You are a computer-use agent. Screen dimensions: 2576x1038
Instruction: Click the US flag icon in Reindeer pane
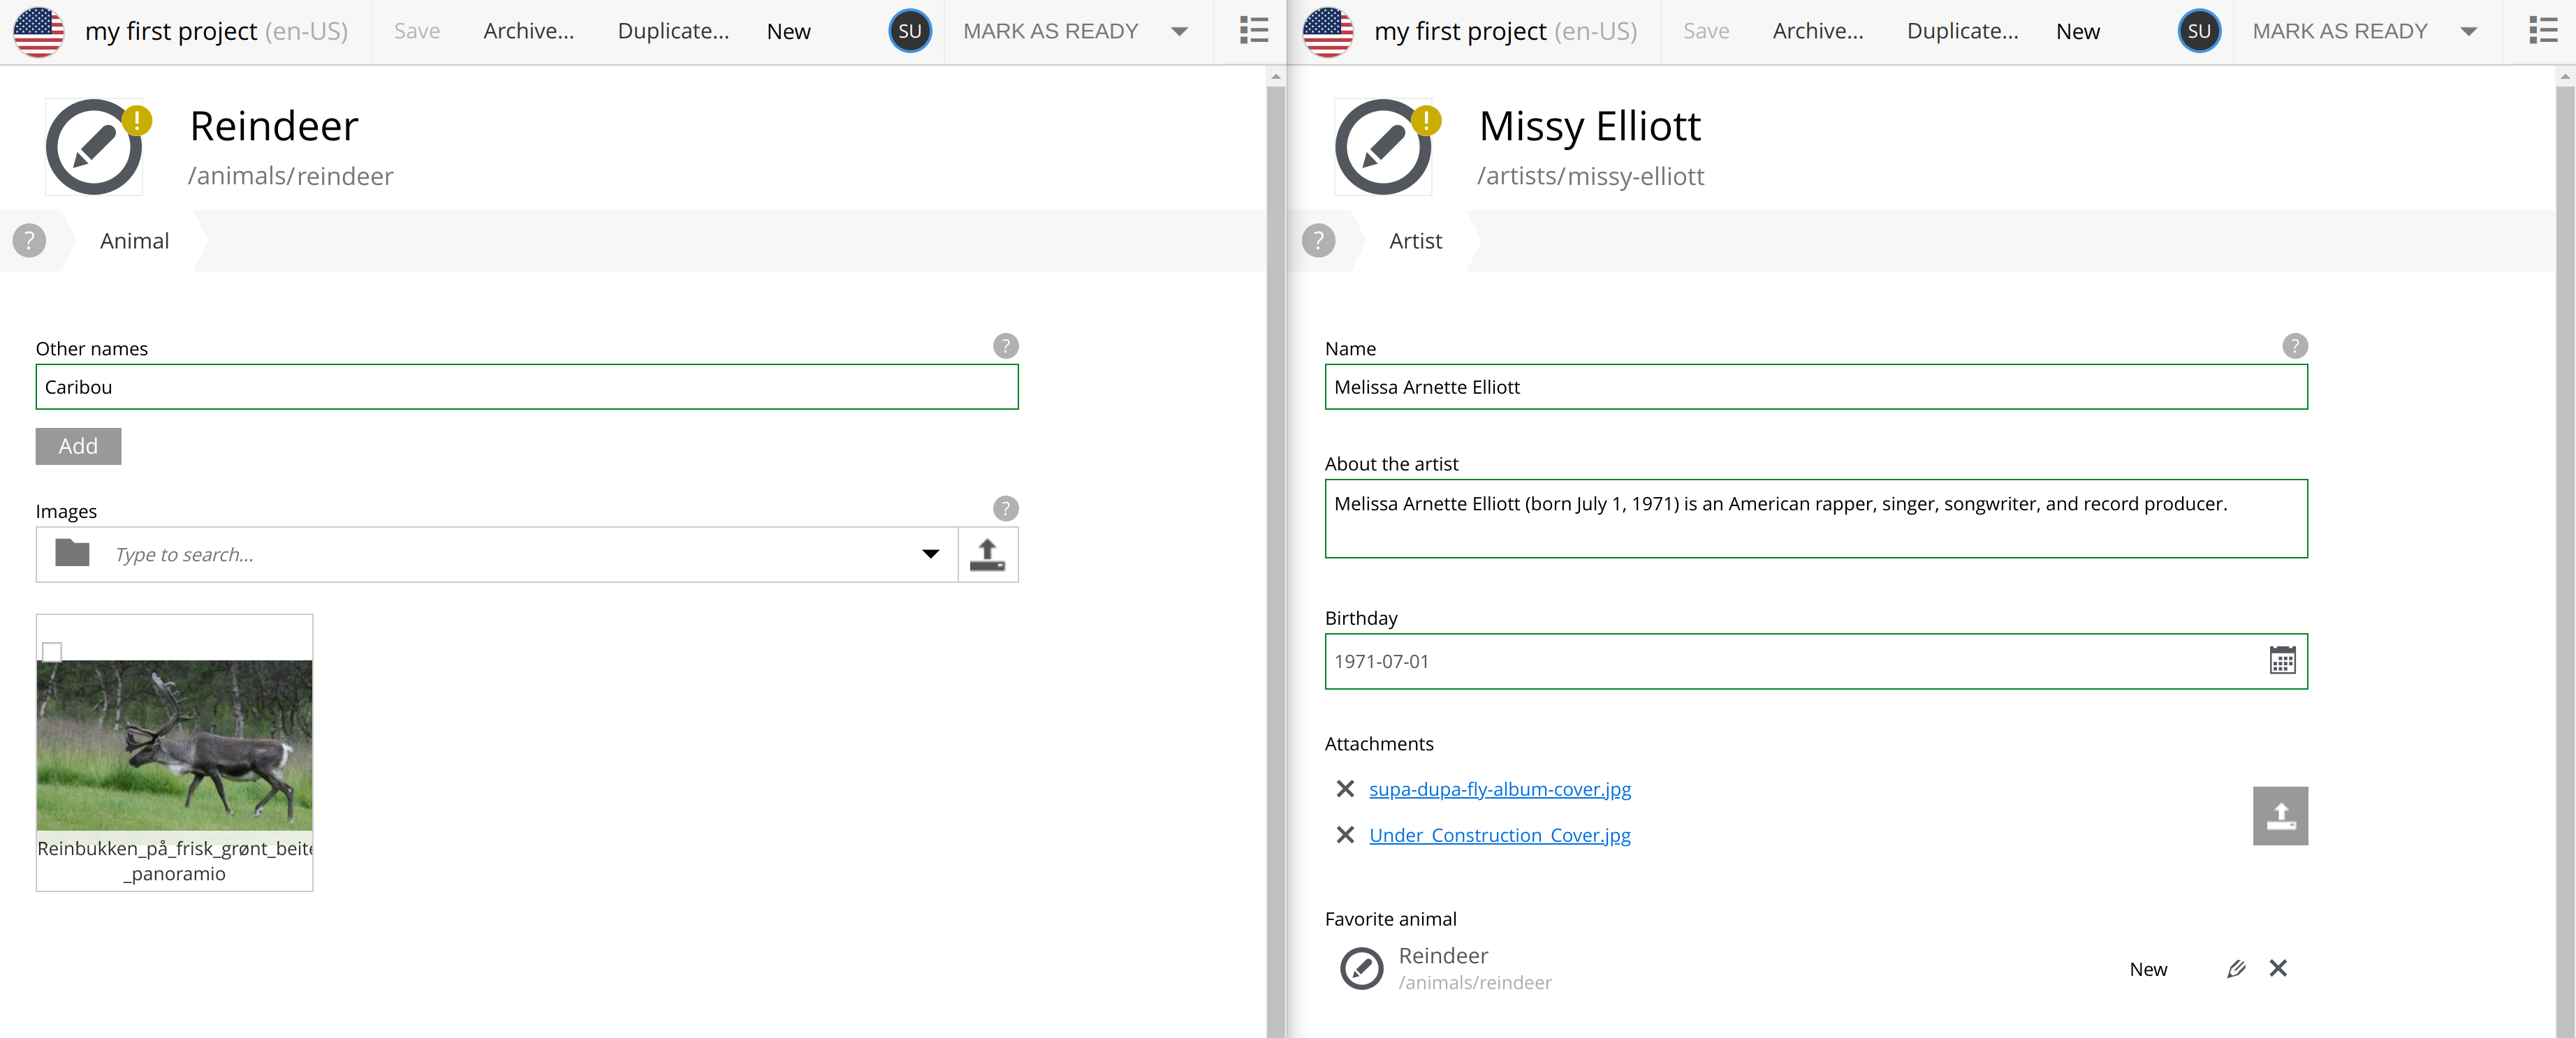tap(39, 31)
